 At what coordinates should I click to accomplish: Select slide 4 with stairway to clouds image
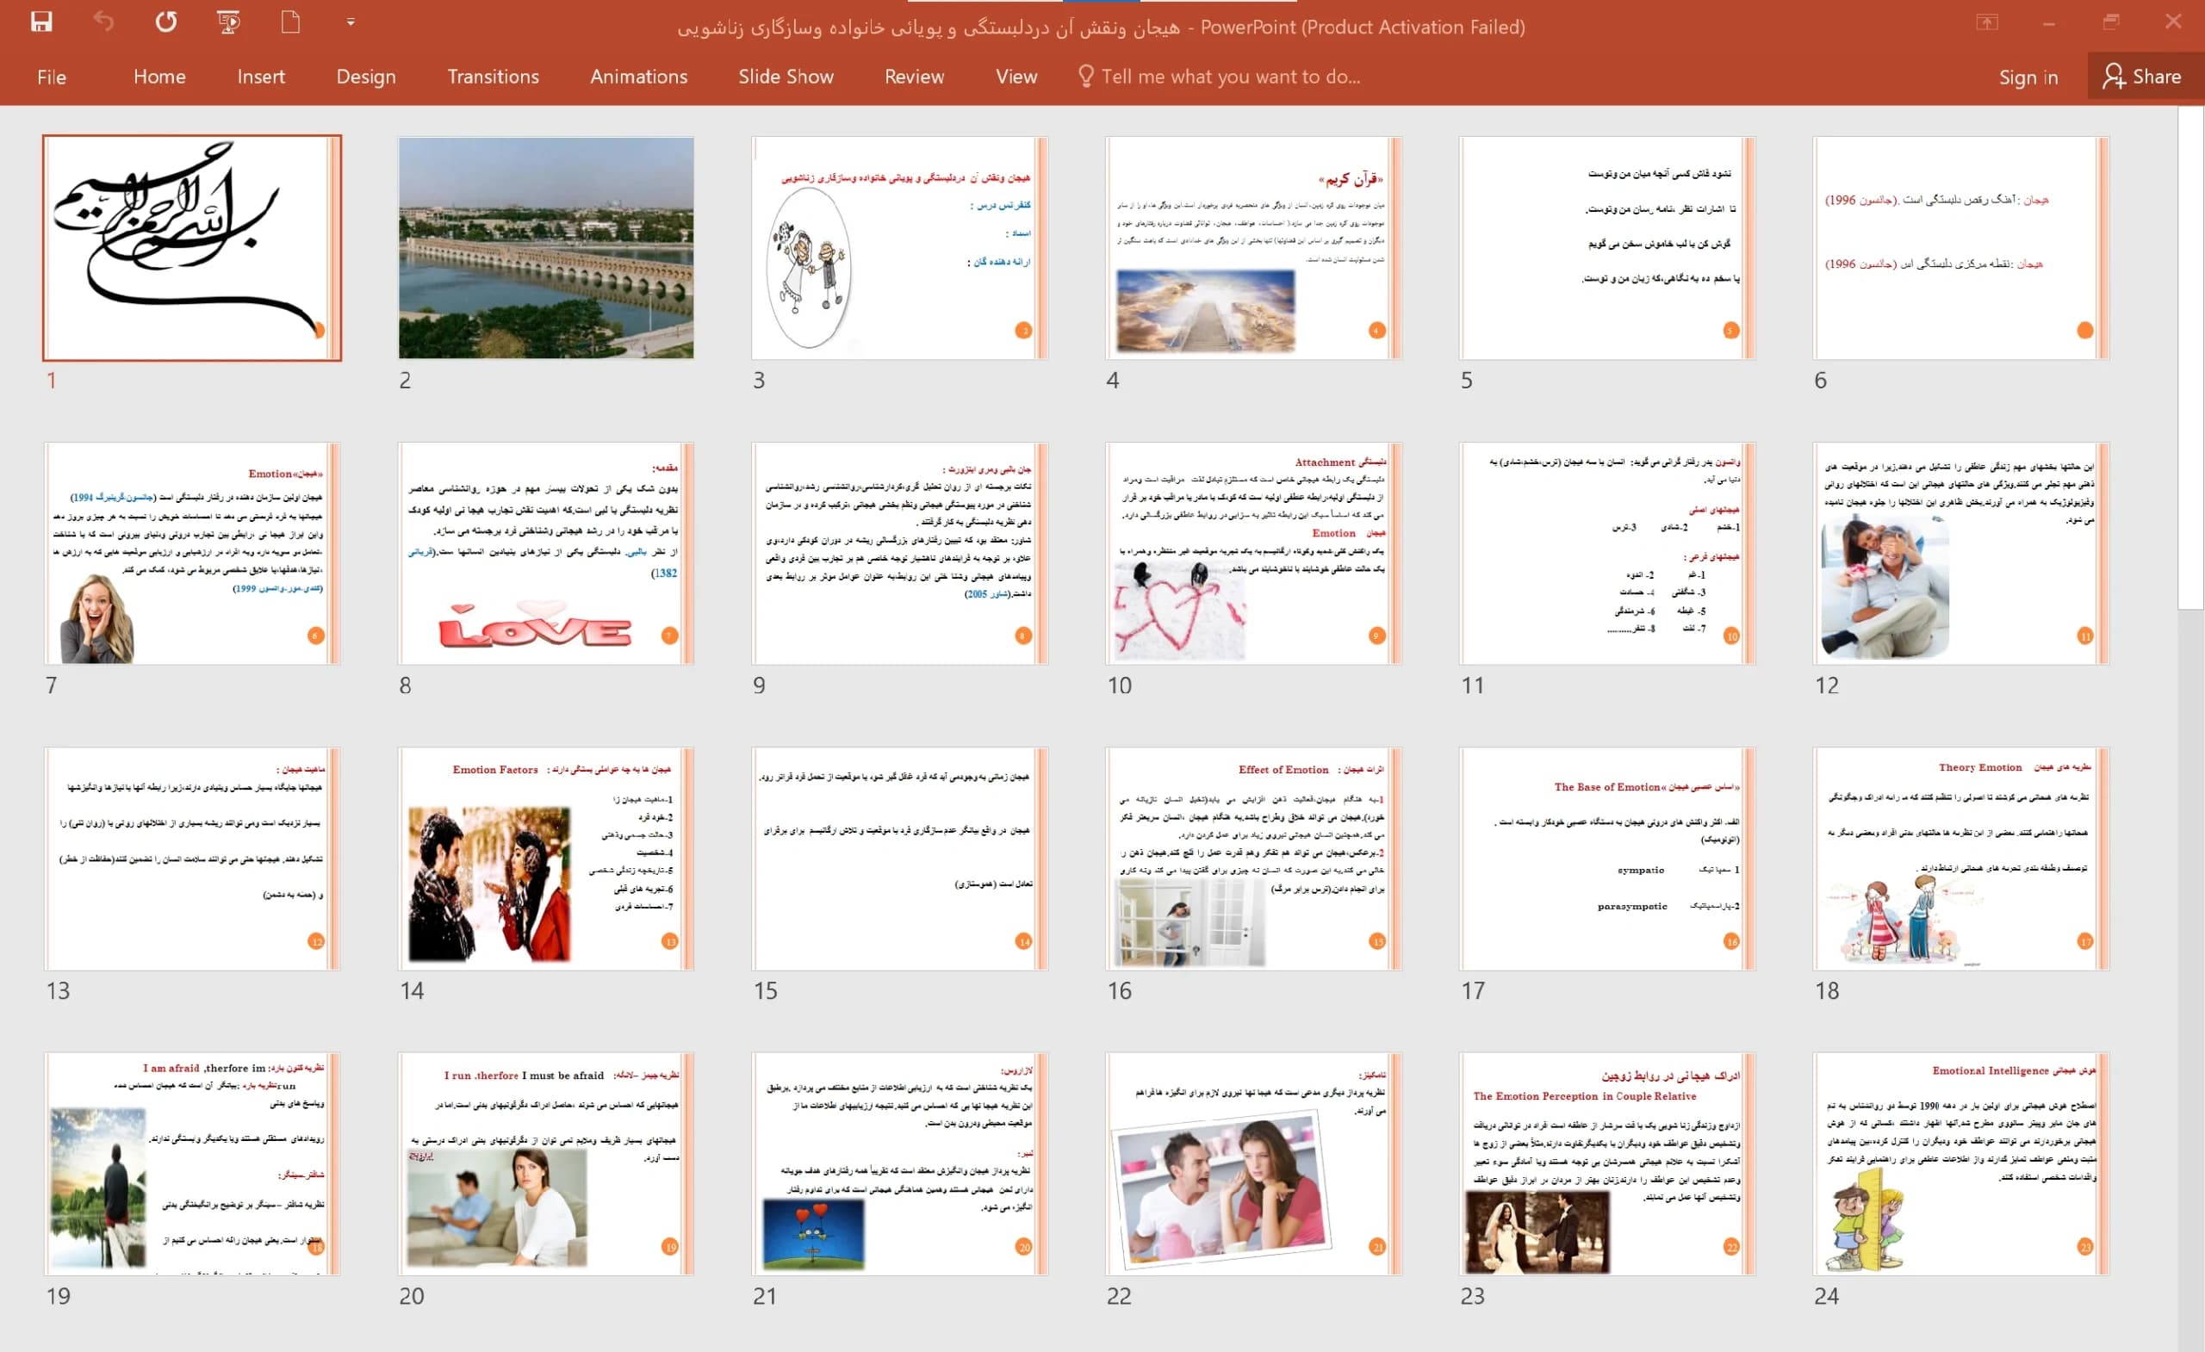[1253, 248]
